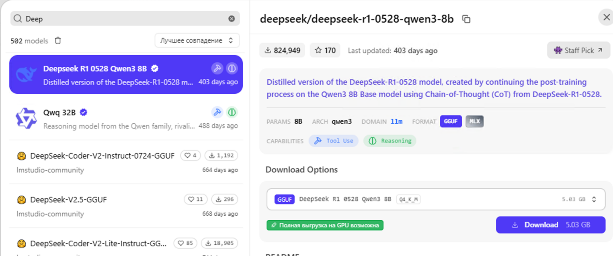Screen dimensions: 613x256
Task: Clear search text with the X icon
Action: click(x=232, y=19)
